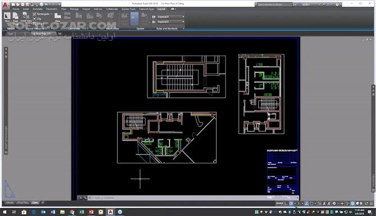Viewport: 376px width, 216px height.
Task: Toggle the highlighted annotation button in status bar
Action: (x=306, y=204)
